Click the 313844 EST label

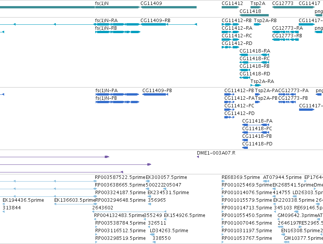(12, 207)
